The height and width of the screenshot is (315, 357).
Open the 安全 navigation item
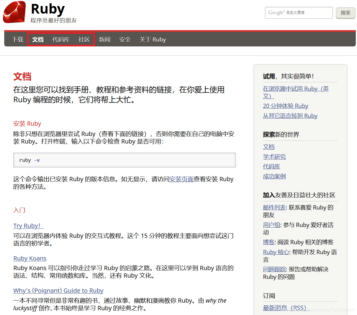(125, 39)
